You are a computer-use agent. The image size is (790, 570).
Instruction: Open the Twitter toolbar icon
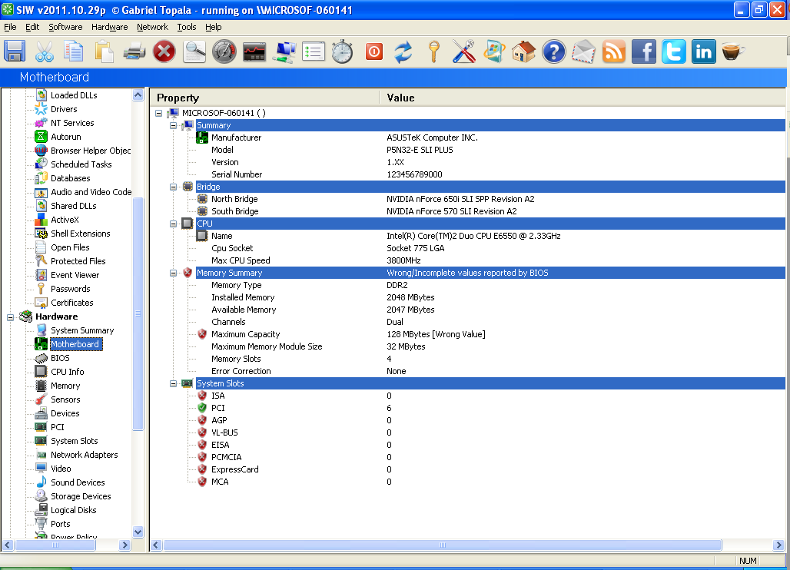coord(674,51)
